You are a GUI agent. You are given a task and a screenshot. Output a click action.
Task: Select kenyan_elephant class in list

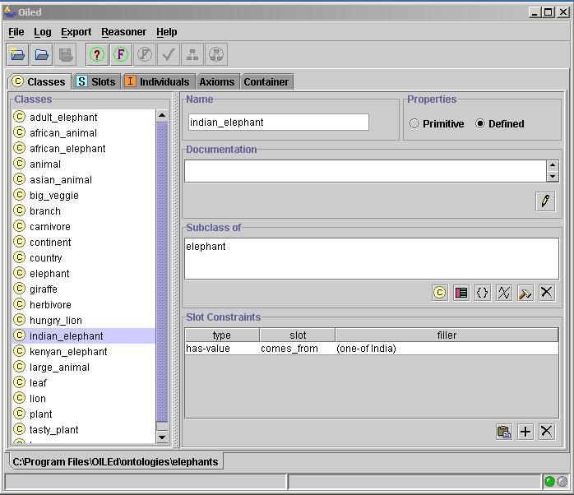coord(84,351)
